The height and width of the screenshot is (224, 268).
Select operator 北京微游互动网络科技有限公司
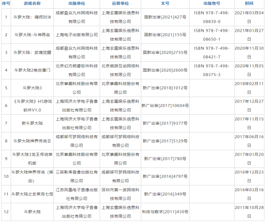pyautogui.click(x=120, y=70)
